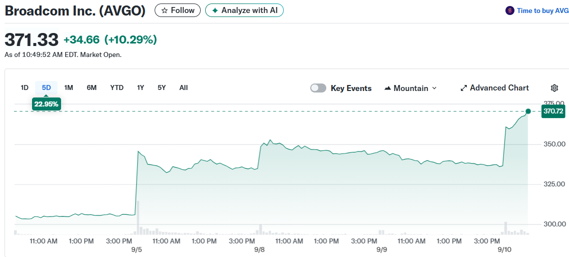Expand the Mountain chart type dropdown arrow
The height and width of the screenshot is (257, 569).
point(435,88)
